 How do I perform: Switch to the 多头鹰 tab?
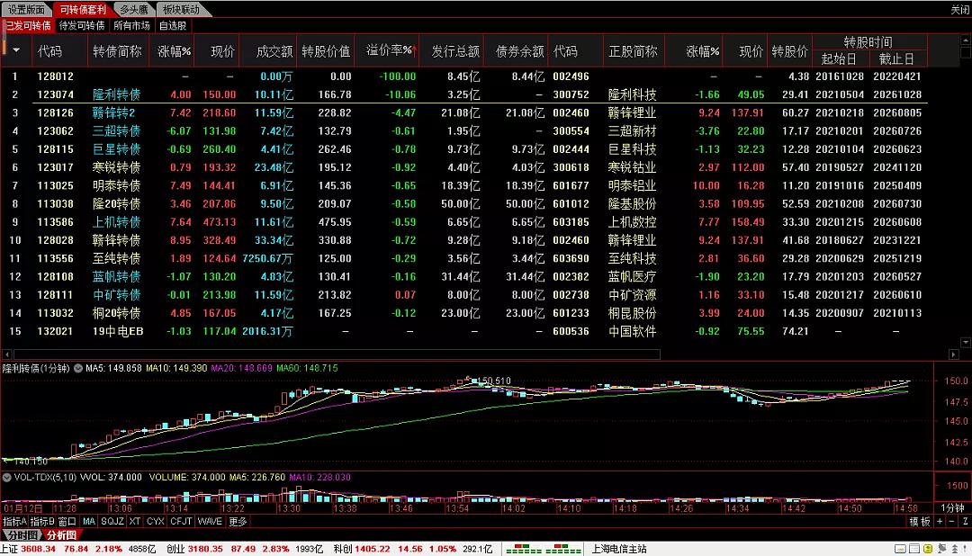(134, 9)
